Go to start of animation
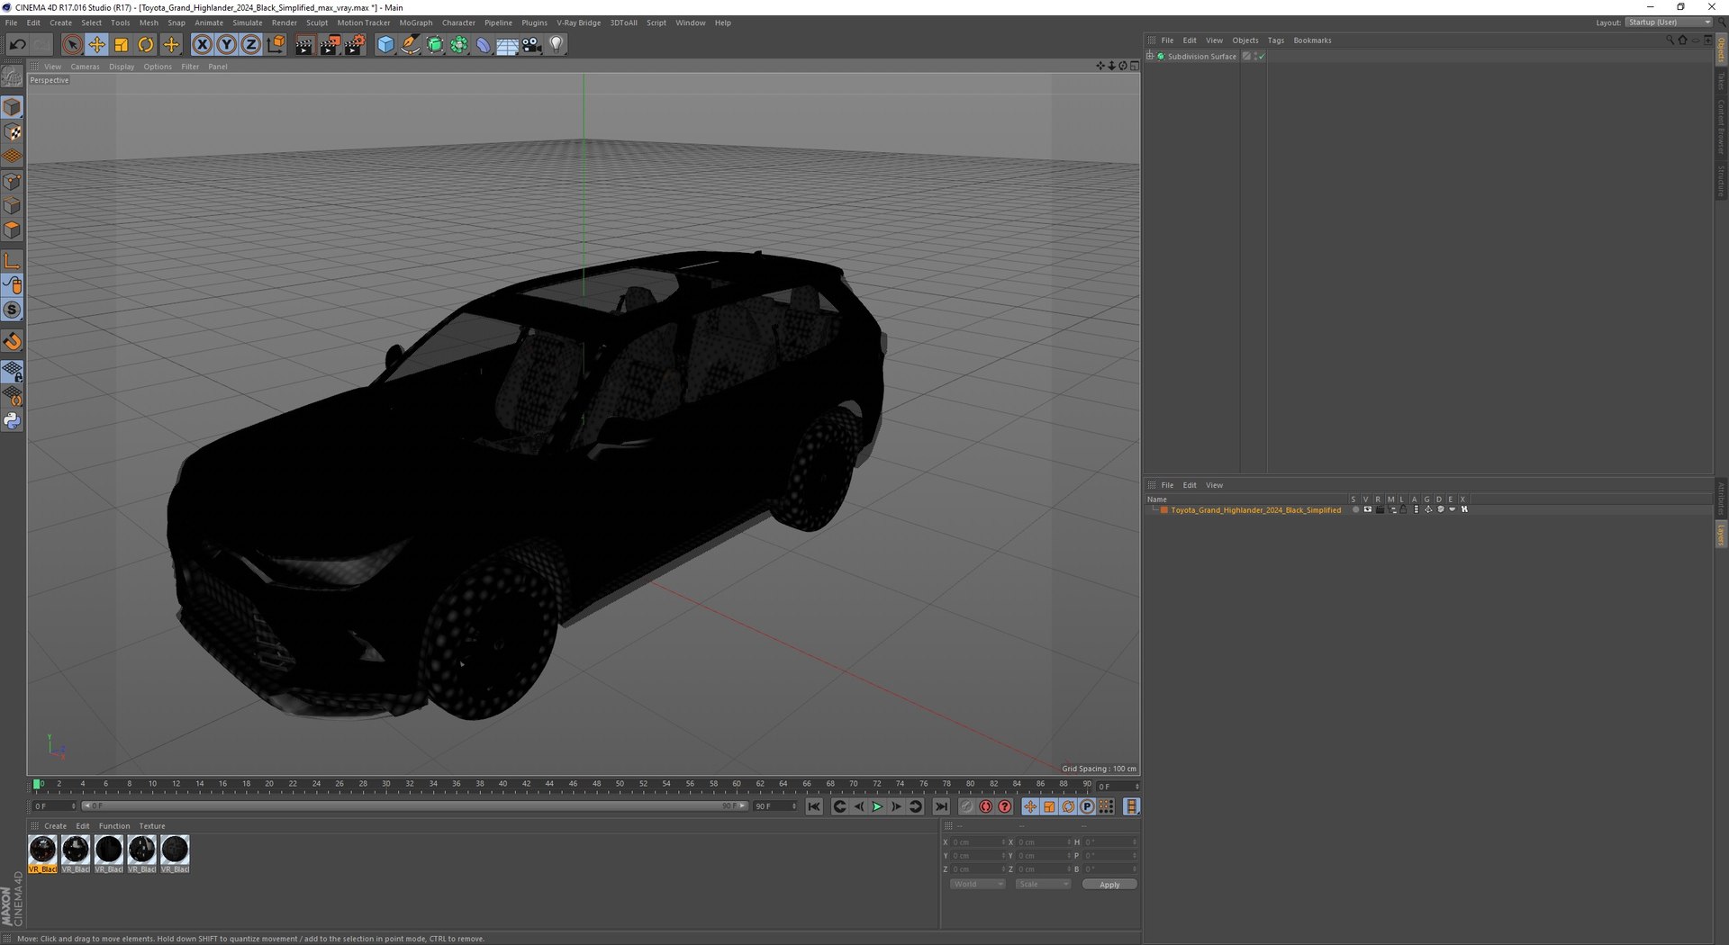The image size is (1729, 945). [814, 806]
